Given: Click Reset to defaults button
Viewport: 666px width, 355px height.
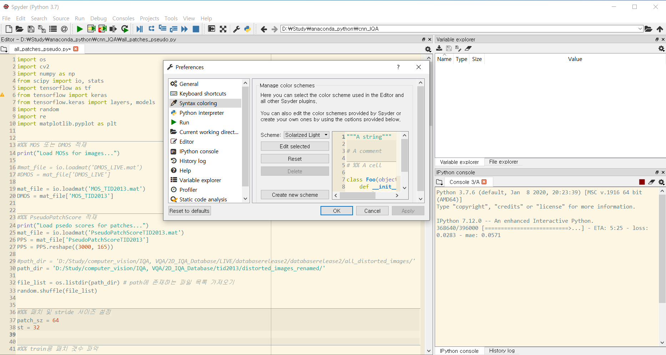Looking at the screenshot, I should click(x=190, y=211).
